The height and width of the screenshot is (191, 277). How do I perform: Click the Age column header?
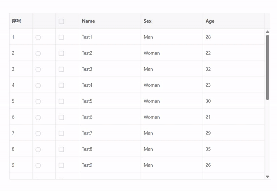point(210,21)
